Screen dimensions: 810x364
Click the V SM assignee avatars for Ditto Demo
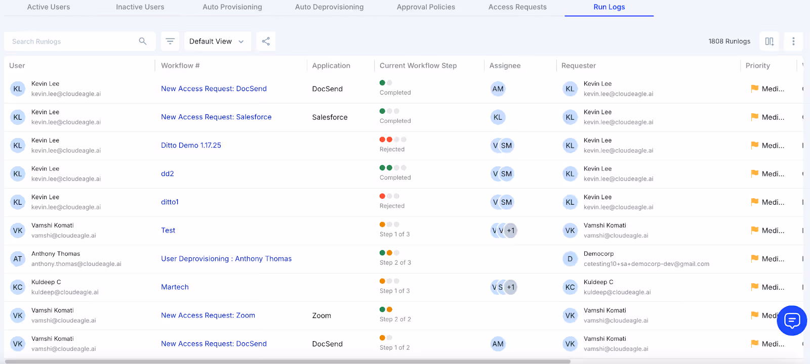tap(502, 145)
